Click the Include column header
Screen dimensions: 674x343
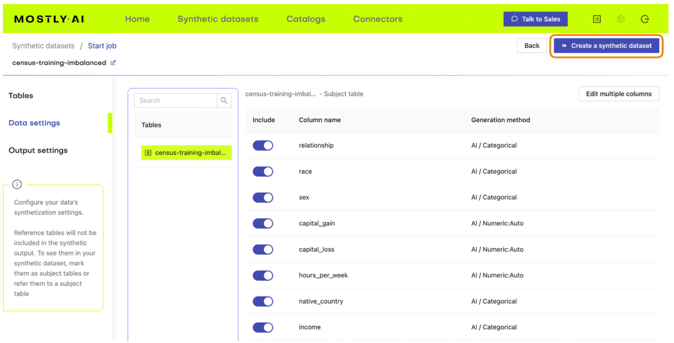click(x=264, y=120)
